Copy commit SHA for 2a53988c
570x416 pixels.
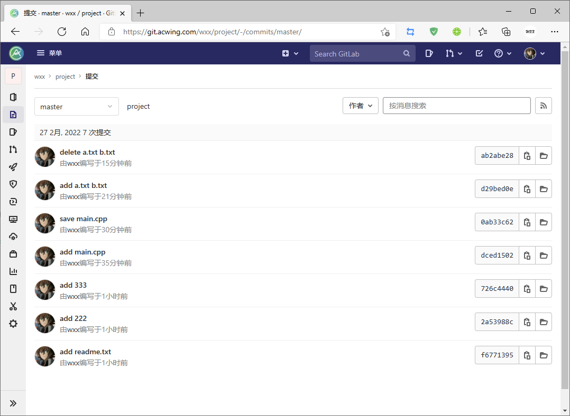(527, 322)
